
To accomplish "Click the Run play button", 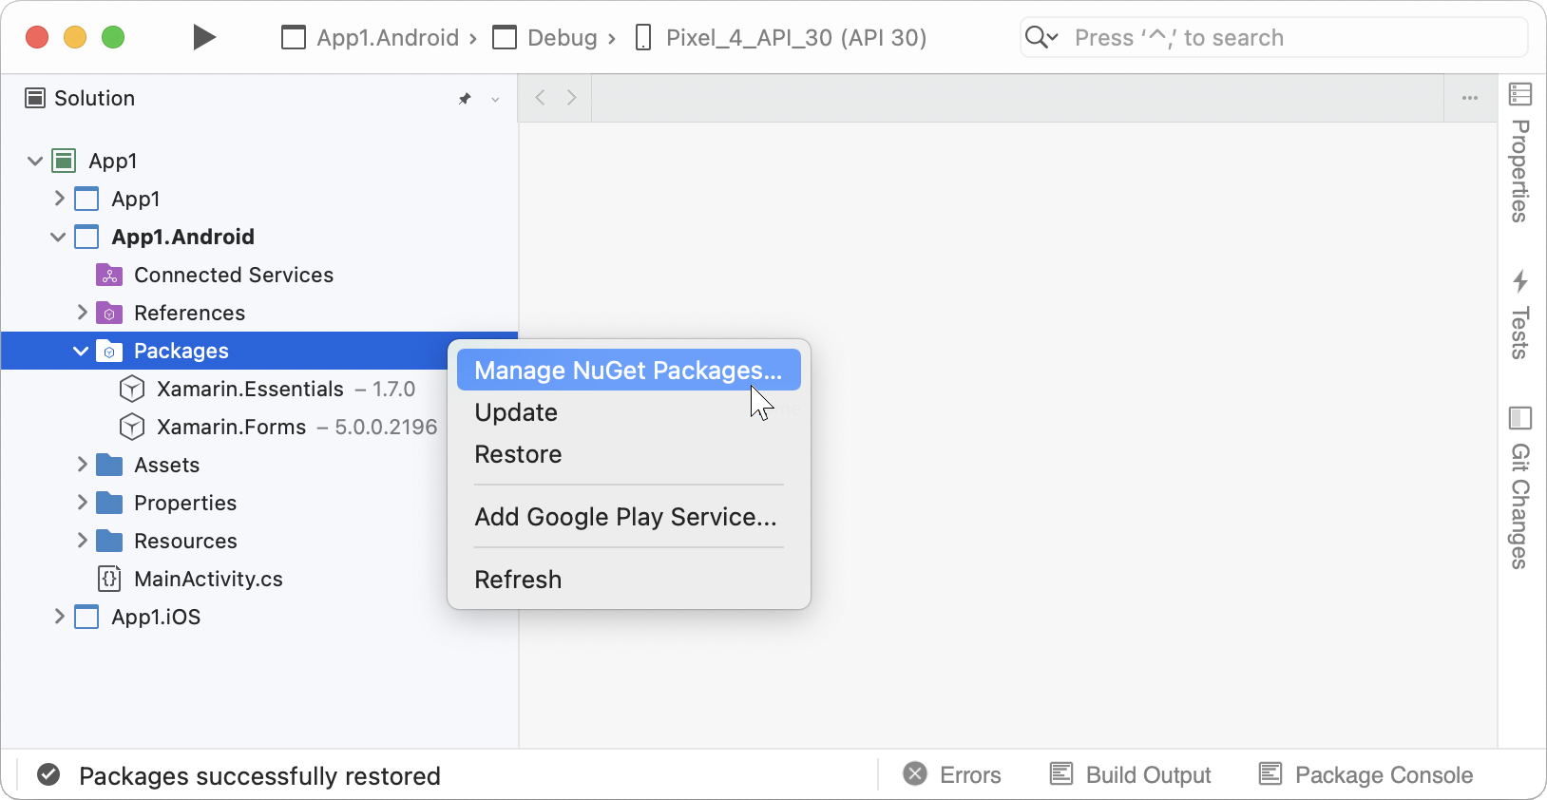I will click(x=203, y=37).
